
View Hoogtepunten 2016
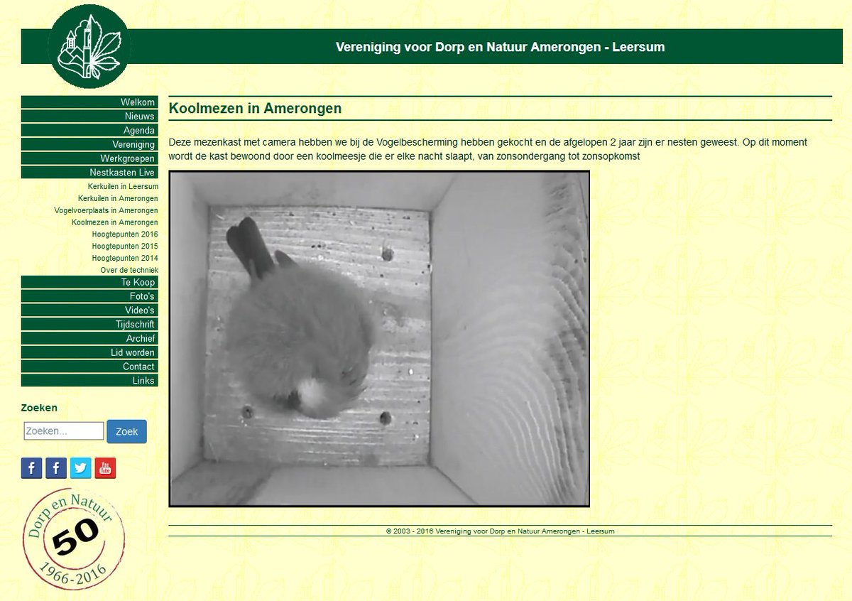click(x=125, y=234)
